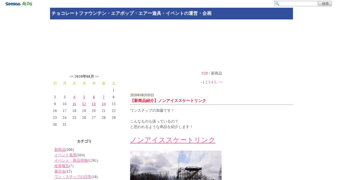The width and height of the screenshot is (343, 180).
Task: Open post 【新商品紹介】ノンアイススケートリンク
Action: pos(168,101)
